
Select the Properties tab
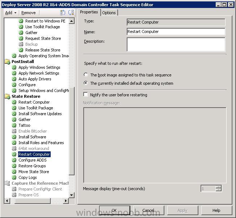89,12
